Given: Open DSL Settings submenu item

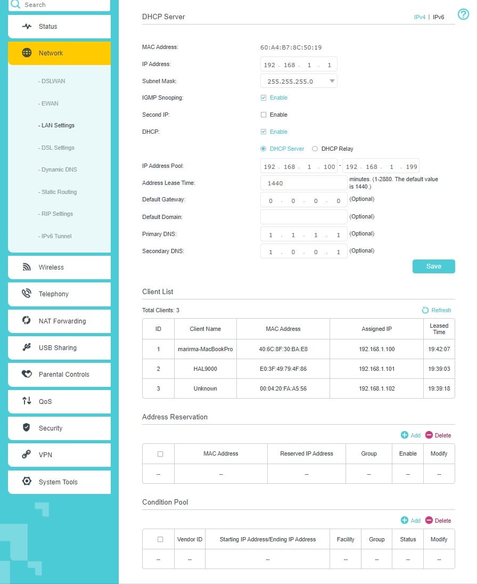Looking at the screenshot, I should (56, 148).
